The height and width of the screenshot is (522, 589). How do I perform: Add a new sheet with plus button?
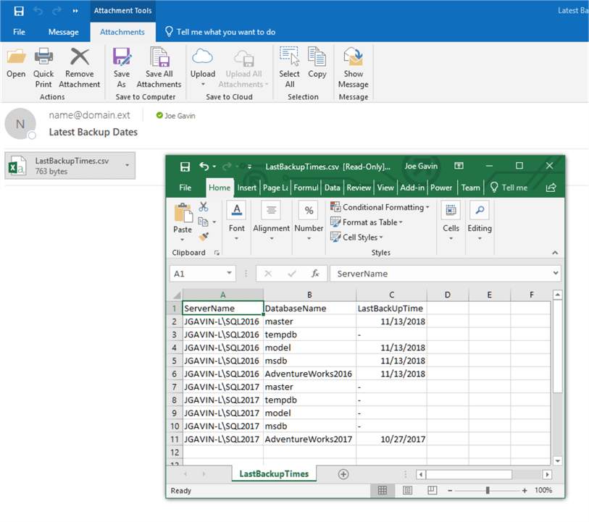[x=343, y=474]
